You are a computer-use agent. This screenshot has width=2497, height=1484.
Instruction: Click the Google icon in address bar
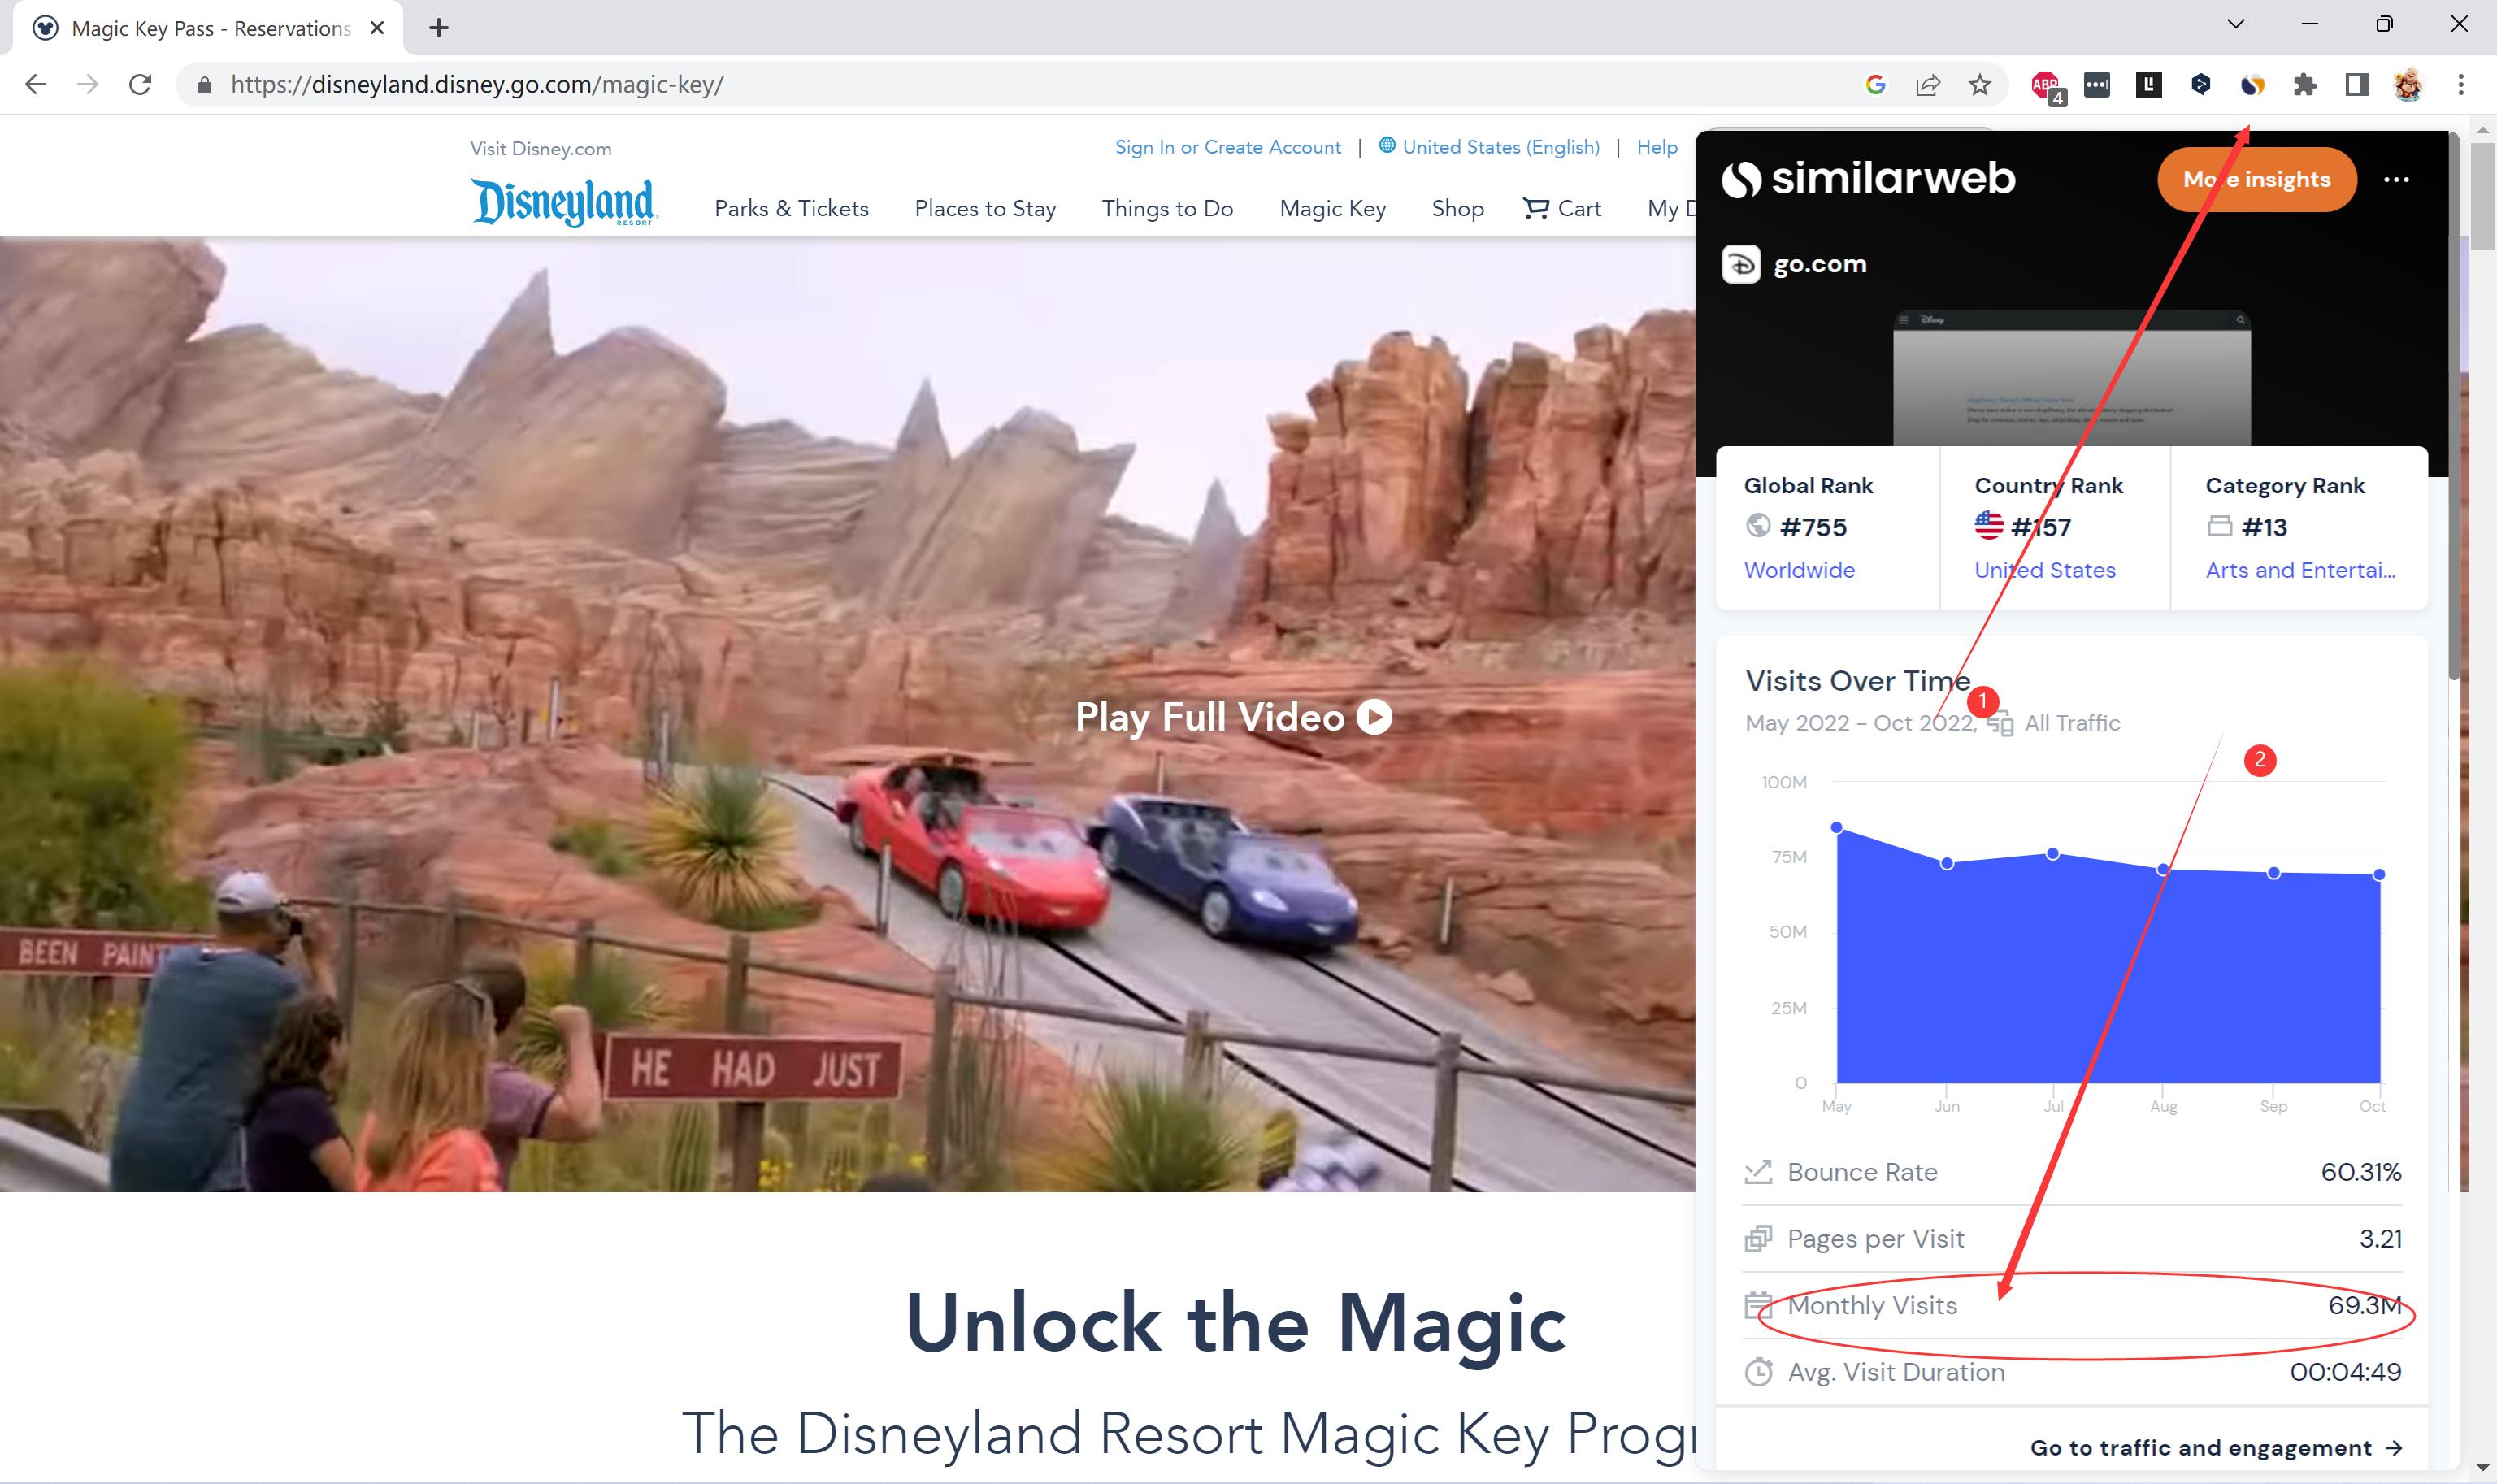1876,85
